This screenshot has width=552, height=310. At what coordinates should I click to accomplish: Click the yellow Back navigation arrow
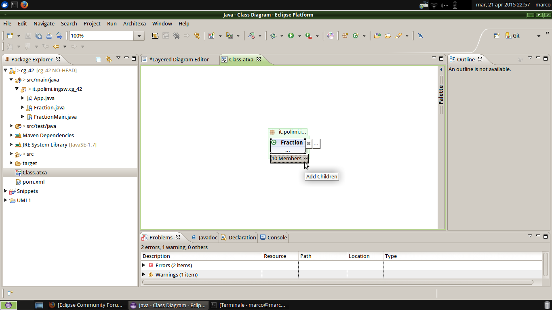coord(56,46)
